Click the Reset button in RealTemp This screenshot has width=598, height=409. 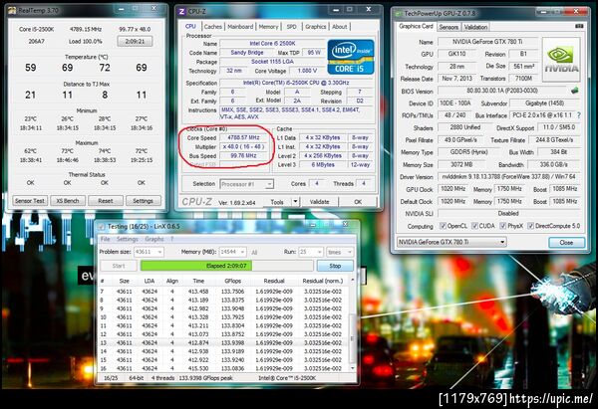tap(106, 201)
